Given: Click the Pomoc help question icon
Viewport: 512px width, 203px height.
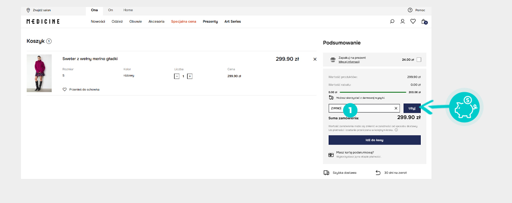Looking at the screenshot, I should [x=410, y=10].
